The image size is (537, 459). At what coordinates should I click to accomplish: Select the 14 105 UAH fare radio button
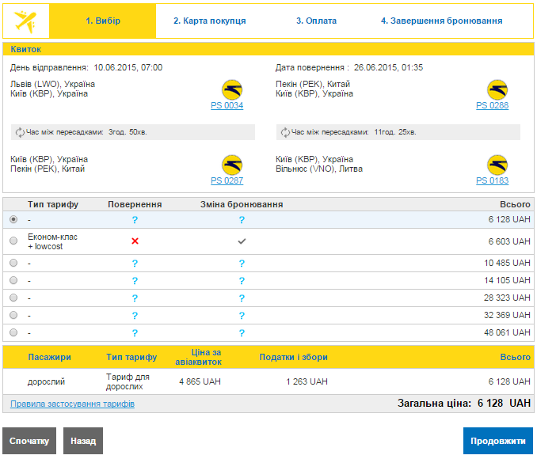point(13,280)
